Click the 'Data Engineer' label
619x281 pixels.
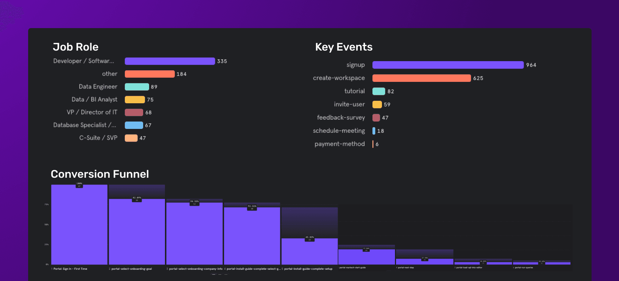pyautogui.click(x=98, y=87)
